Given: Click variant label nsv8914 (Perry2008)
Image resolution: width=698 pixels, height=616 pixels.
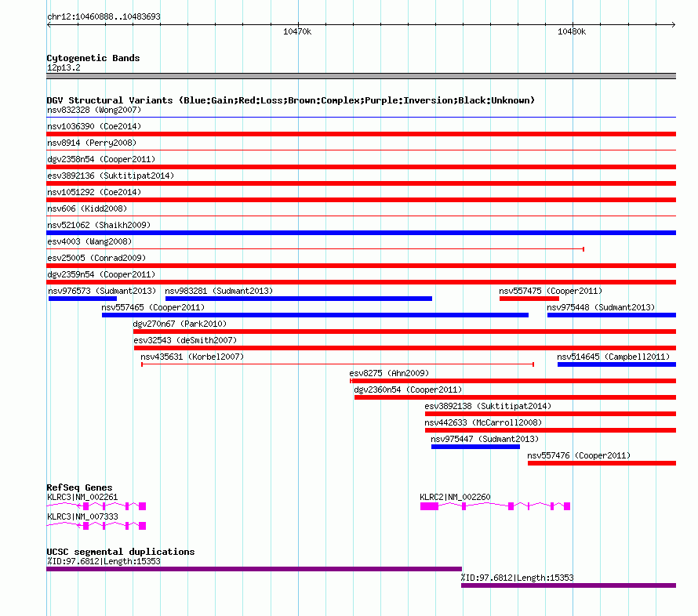Looking at the screenshot, I should coord(92,143).
